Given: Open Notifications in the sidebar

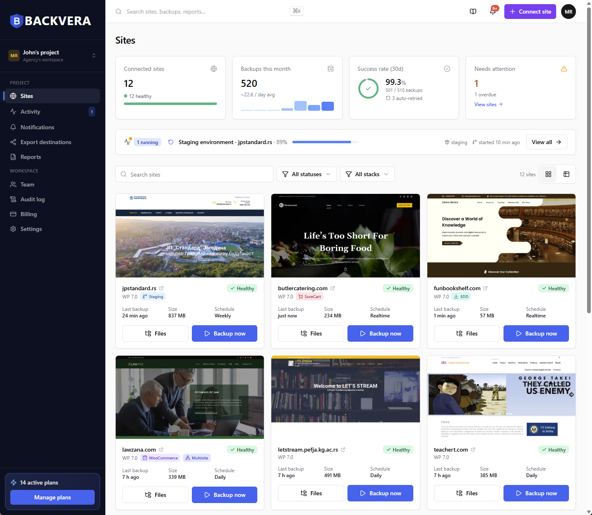Looking at the screenshot, I should pos(52,127).
